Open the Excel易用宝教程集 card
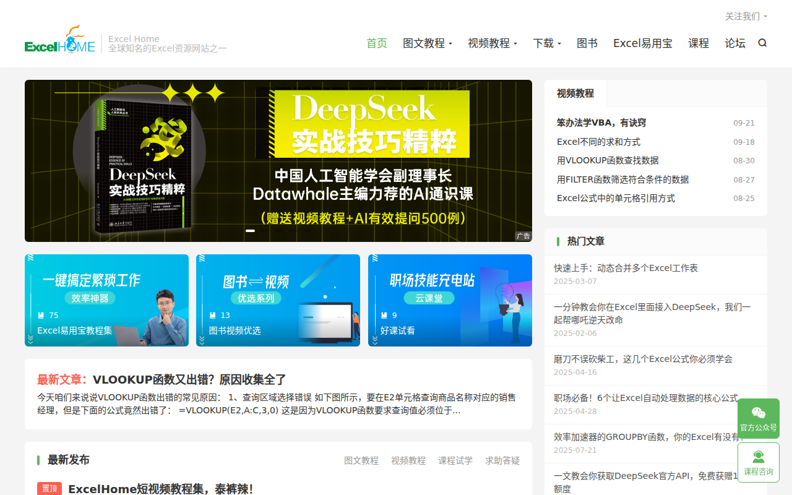 click(106, 300)
